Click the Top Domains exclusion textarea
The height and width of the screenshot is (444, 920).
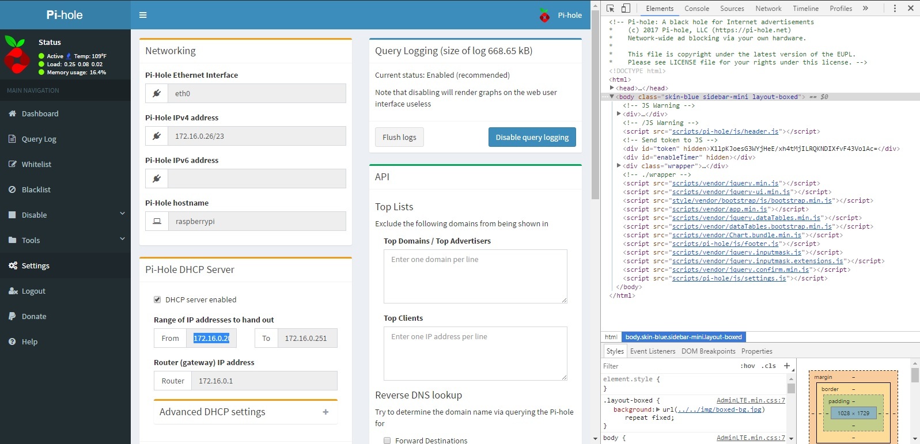coord(475,276)
